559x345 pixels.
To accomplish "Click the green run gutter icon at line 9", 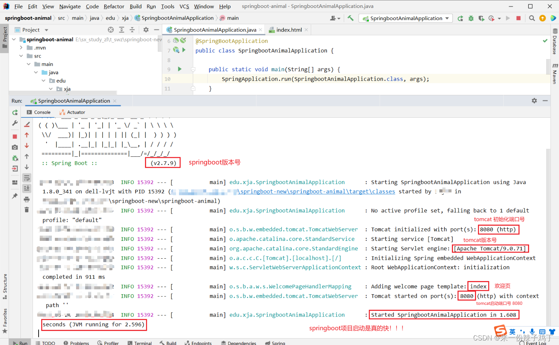I will (x=180, y=69).
